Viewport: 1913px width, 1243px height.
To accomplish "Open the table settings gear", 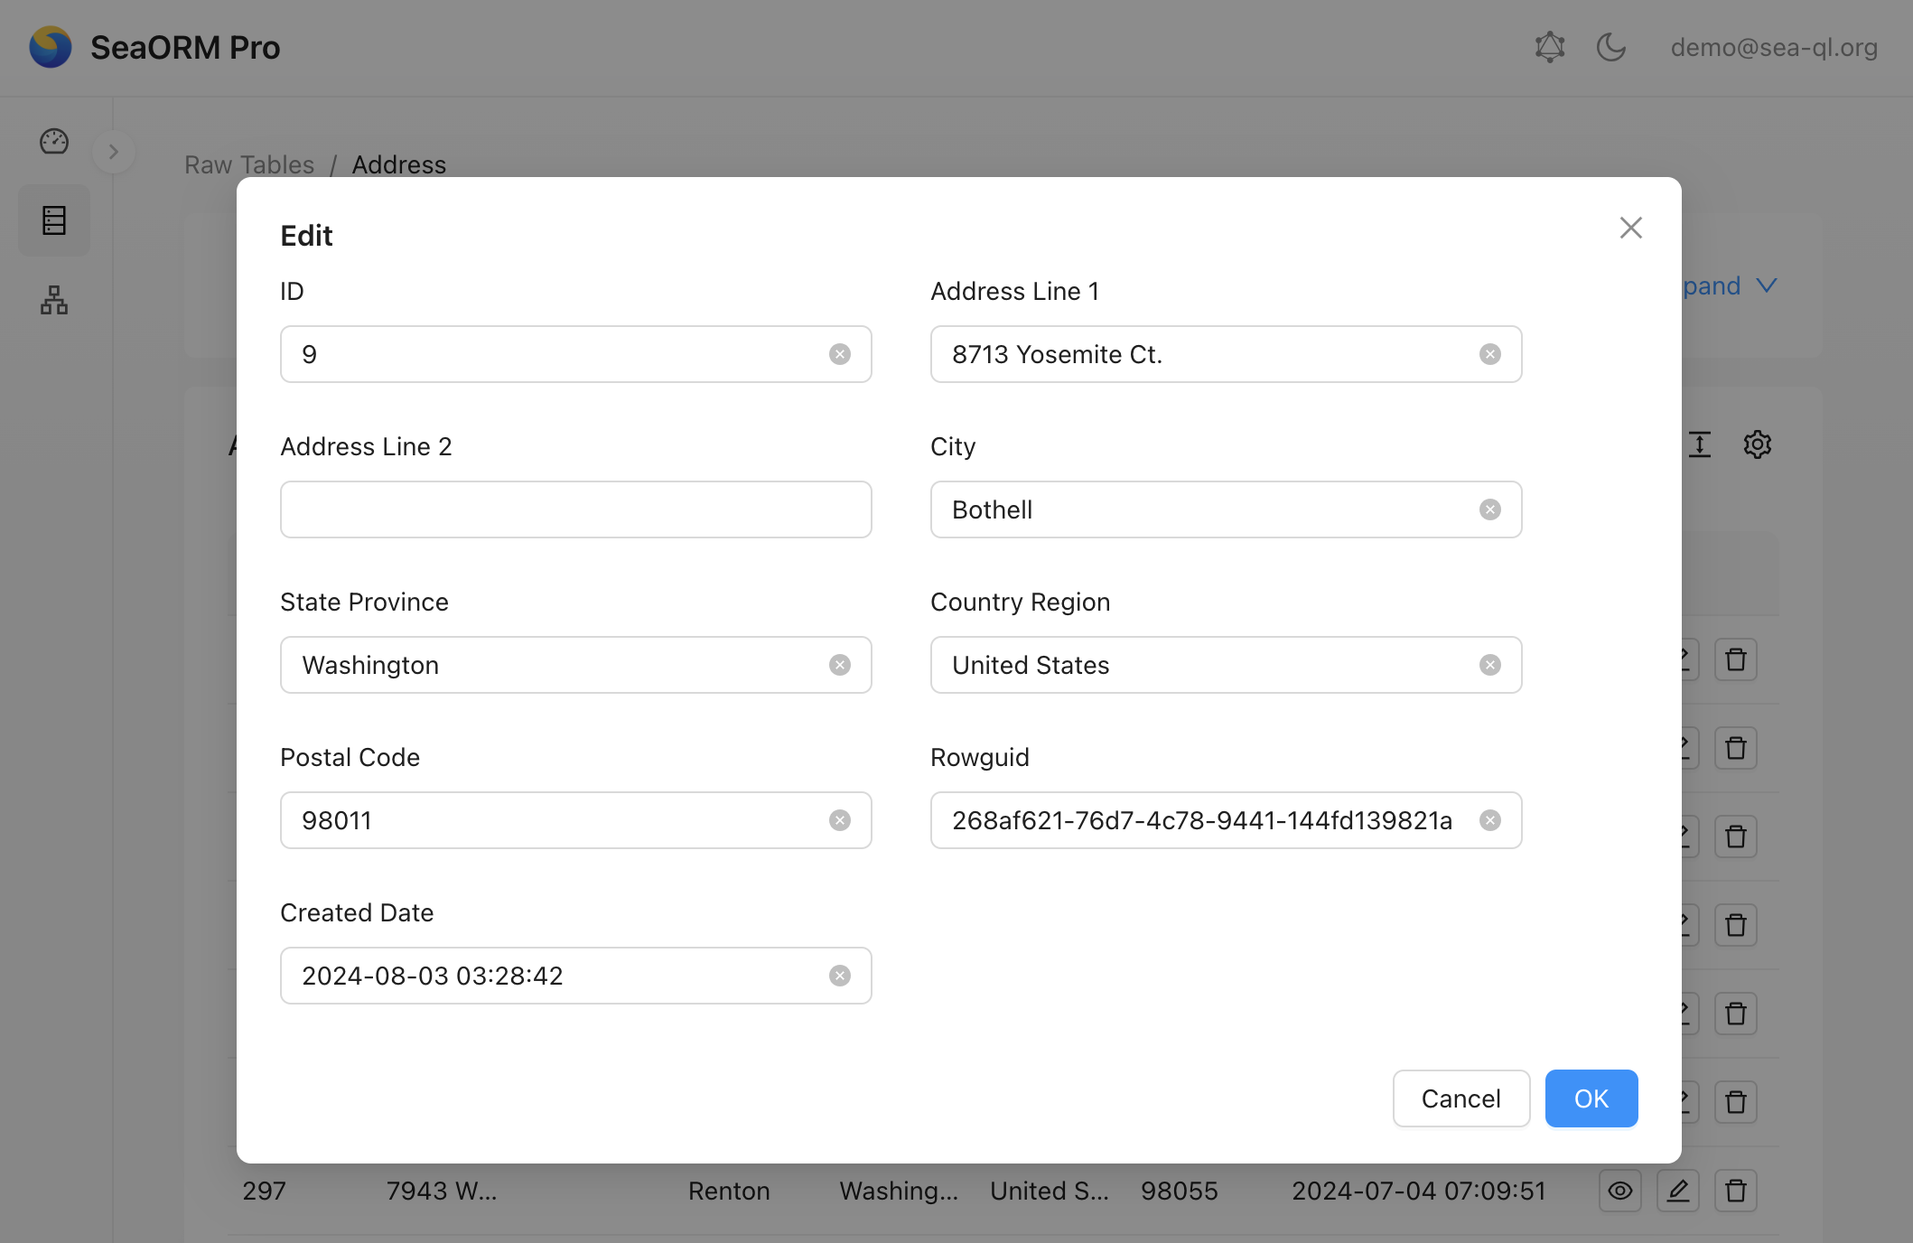I will click(1757, 444).
